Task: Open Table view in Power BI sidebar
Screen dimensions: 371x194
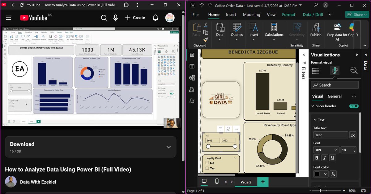Action: 192,66
